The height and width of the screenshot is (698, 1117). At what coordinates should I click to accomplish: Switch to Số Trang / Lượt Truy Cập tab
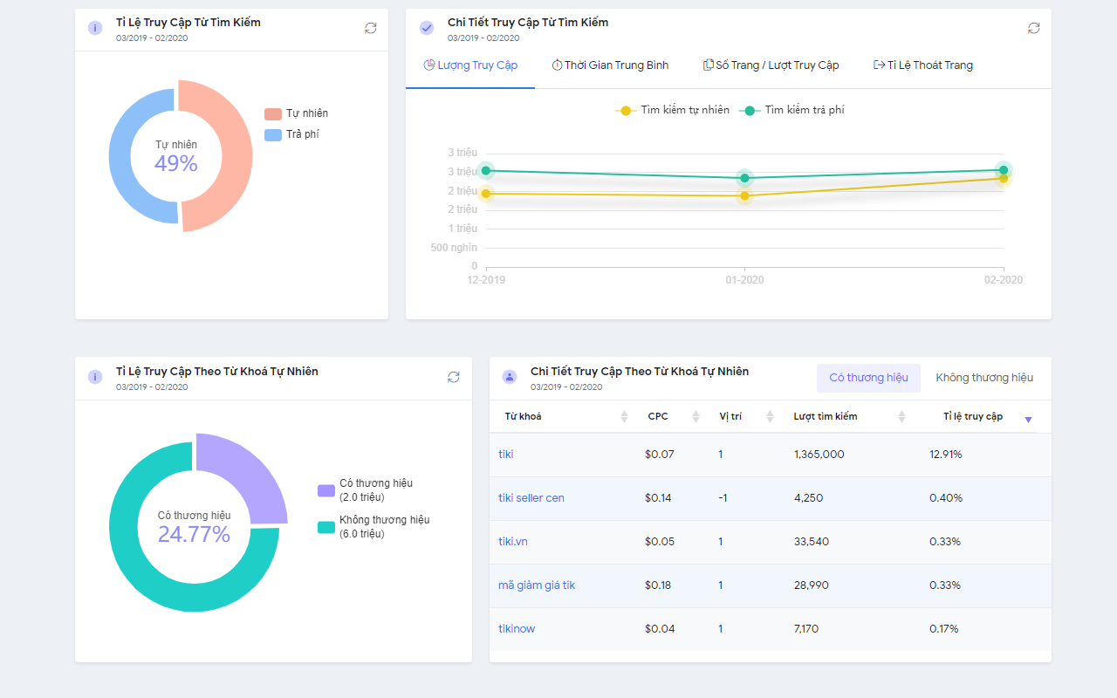point(771,65)
